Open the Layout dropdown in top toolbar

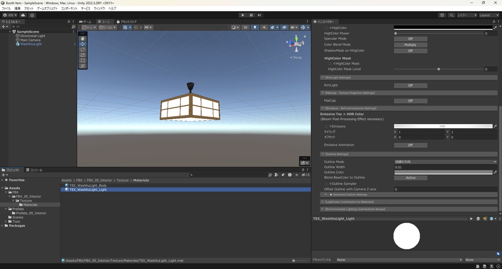pyautogui.click(x=489, y=15)
